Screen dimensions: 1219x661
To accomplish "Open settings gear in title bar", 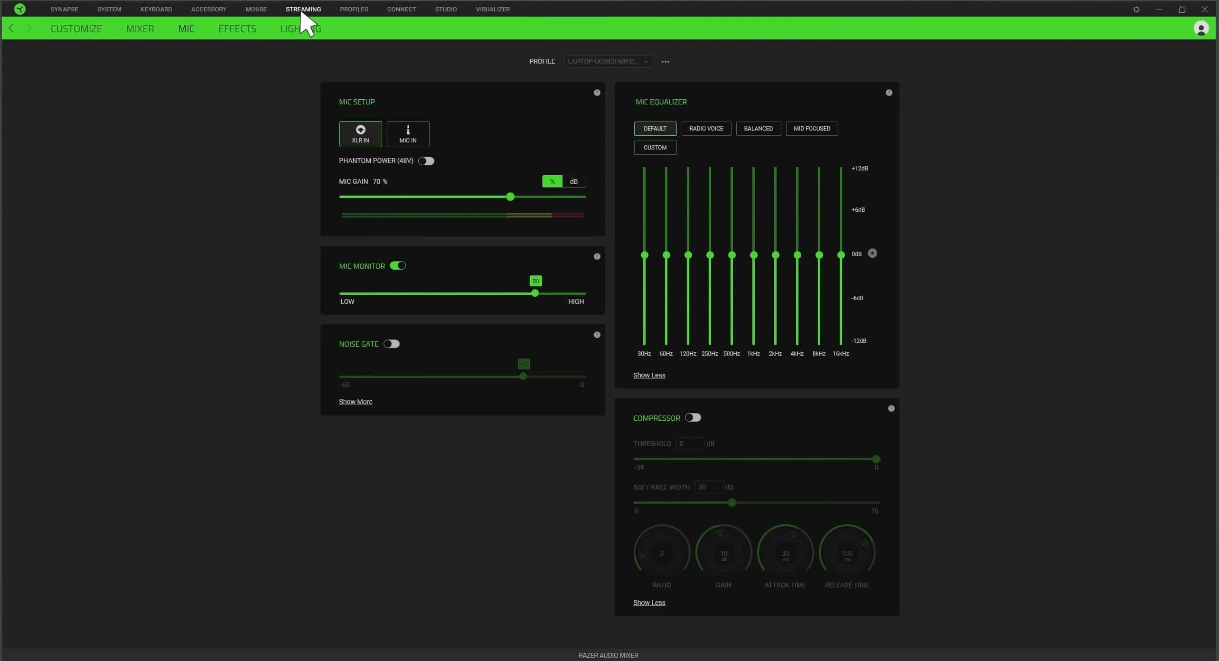I will [1136, 9].
